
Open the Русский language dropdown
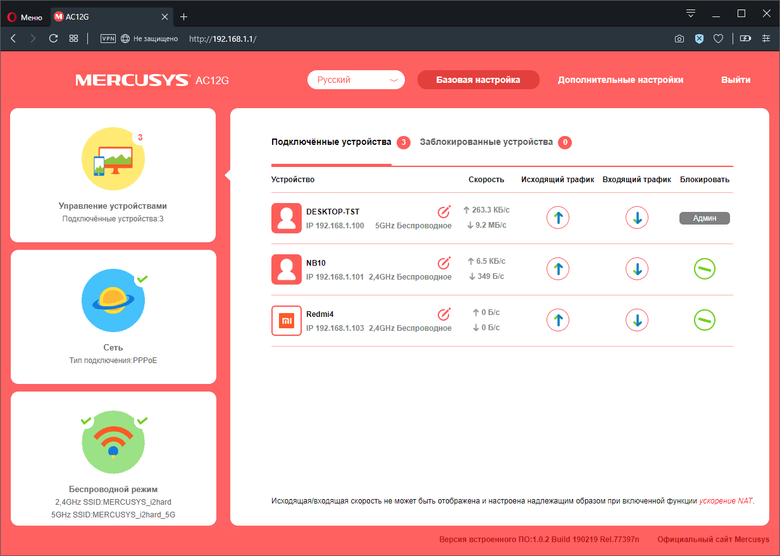[356, 80]
